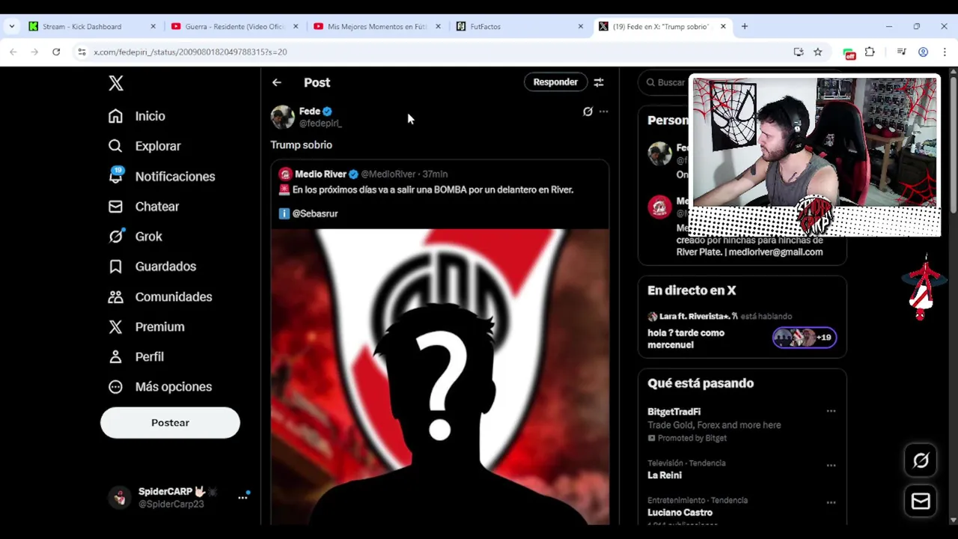Open listeners +19 space badge

click(805, 338)
